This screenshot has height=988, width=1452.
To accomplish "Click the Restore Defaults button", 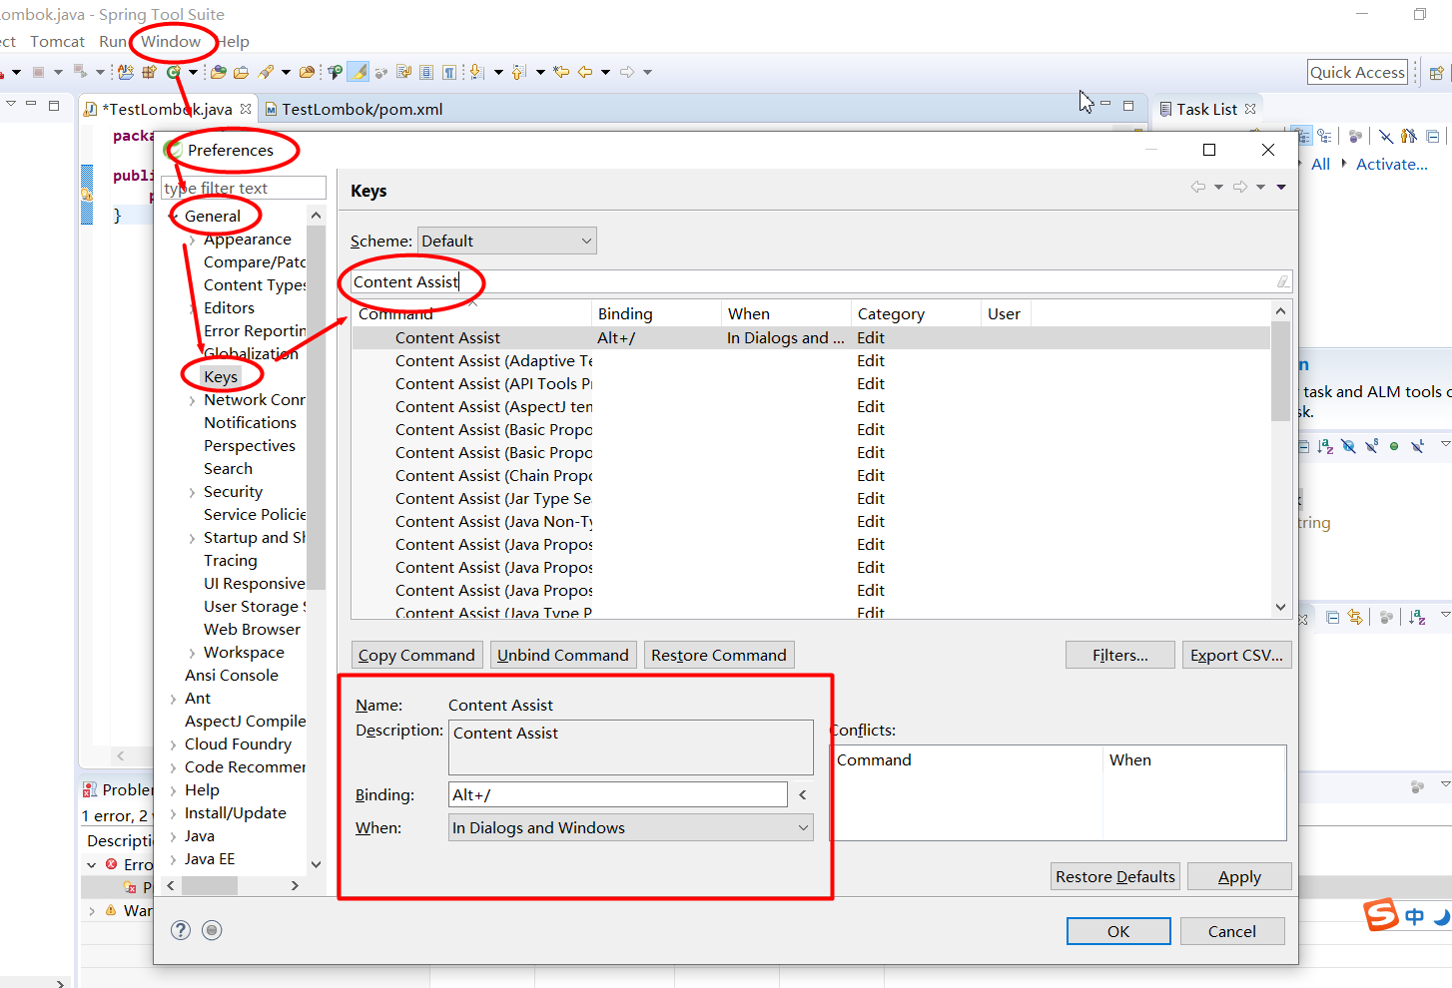I will tap(1115, 876).
